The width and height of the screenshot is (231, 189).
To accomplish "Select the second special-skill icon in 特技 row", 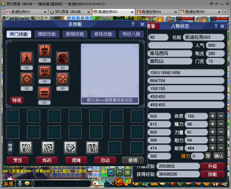I will tap(48, 147).
